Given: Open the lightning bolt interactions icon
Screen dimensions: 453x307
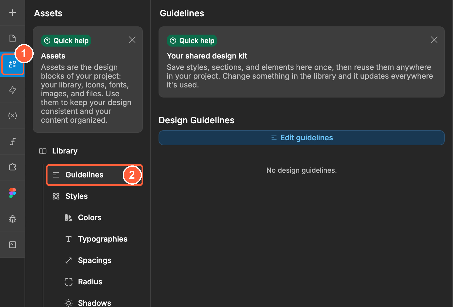Looking at the screenshot, I should point(13,90).
